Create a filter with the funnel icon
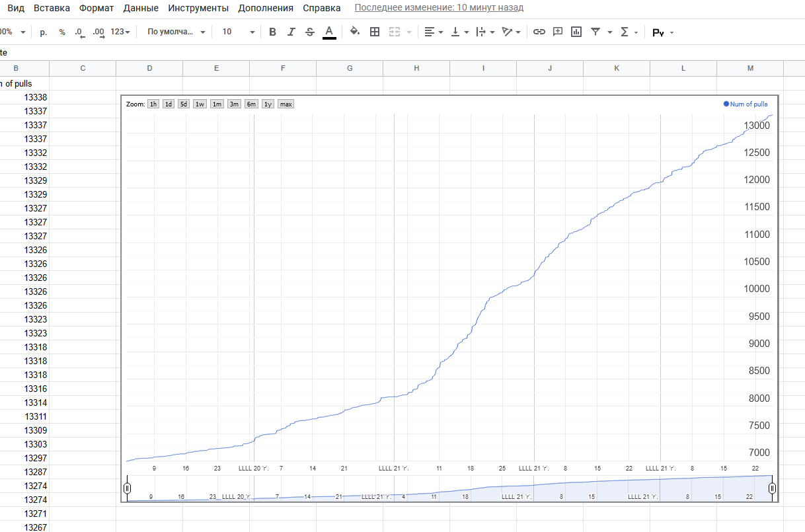The width and height of the screenshot is (805, 532). click(595, 32)
